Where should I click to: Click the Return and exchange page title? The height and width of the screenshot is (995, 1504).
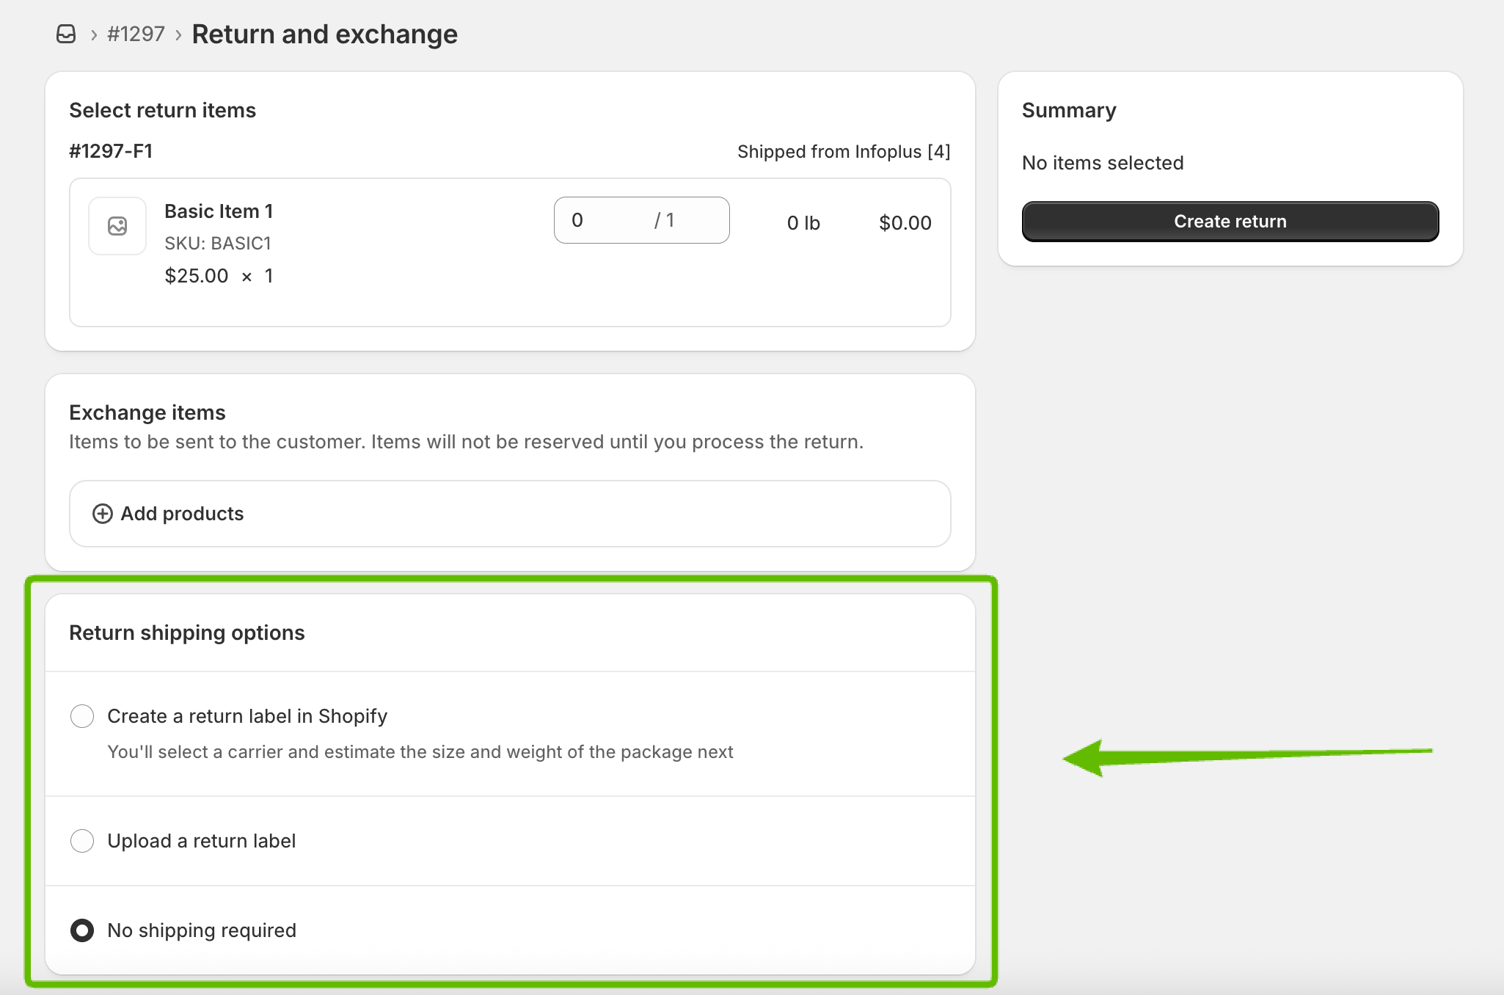click(324, 34)
